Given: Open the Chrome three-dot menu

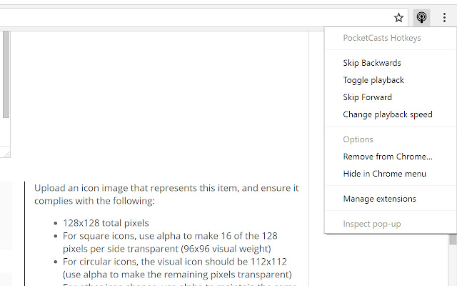Looking at the screenshot, I should [x=444, y=17].
